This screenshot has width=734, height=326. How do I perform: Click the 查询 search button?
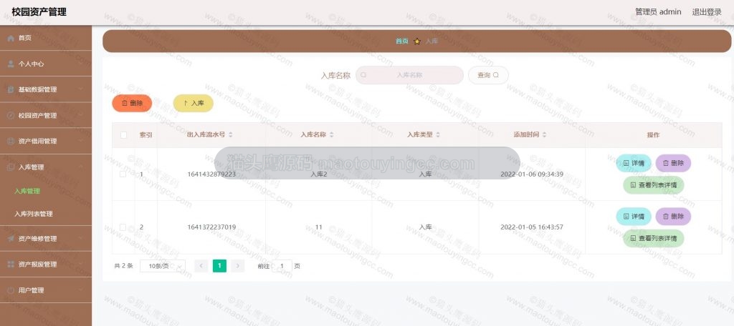click(x=488, y=75)
